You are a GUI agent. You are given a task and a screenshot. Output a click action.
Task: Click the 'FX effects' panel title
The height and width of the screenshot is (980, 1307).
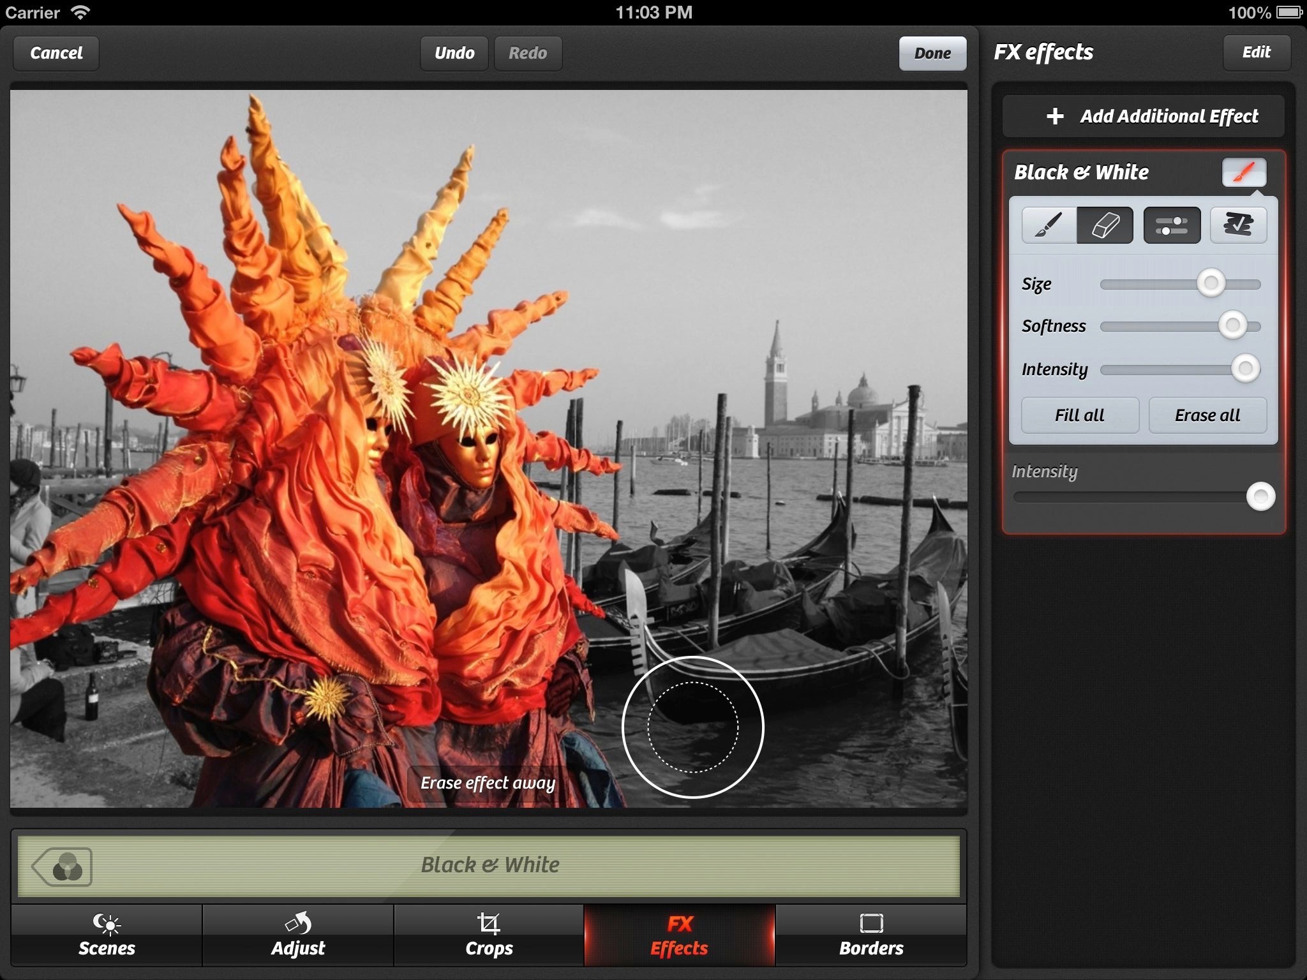point(1043,52)
